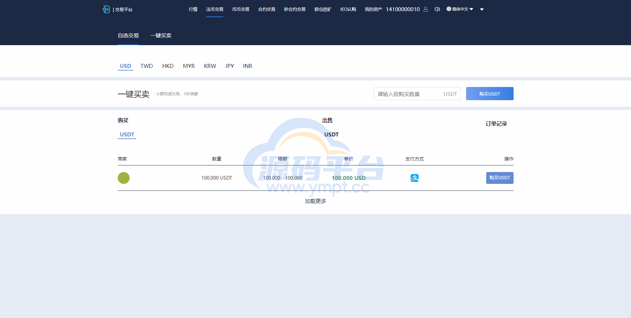The image size is (631, 318).
Task: Expand the rightmost header dropdown arrow
Action: pos(482,10)
